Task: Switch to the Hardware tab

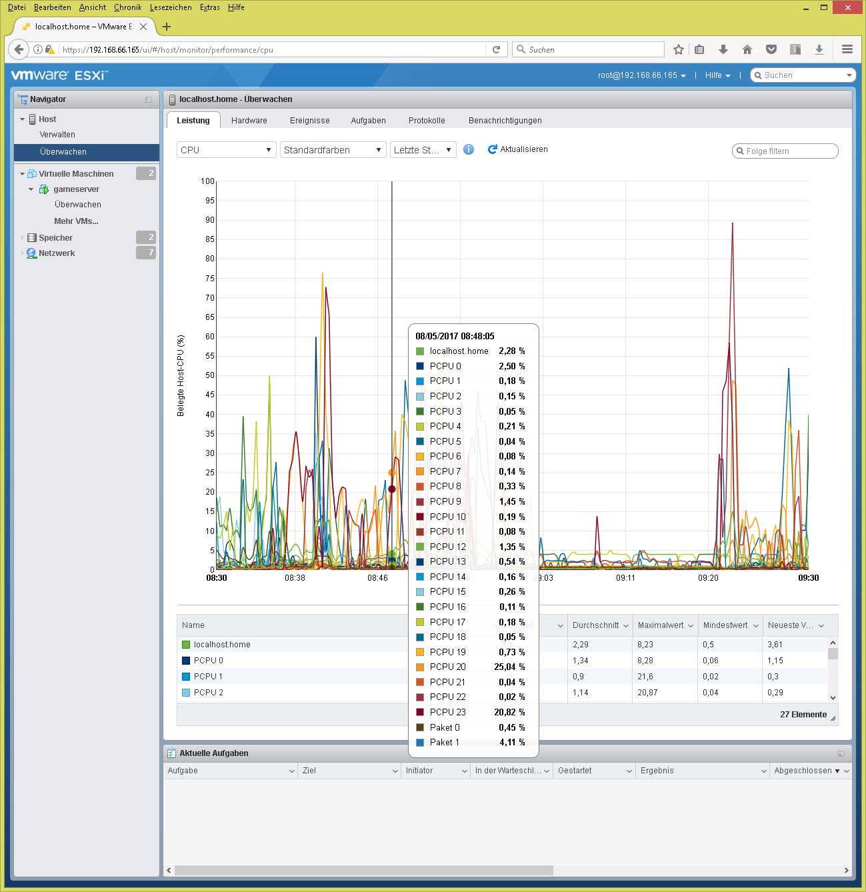Action: tap(249, 121)
